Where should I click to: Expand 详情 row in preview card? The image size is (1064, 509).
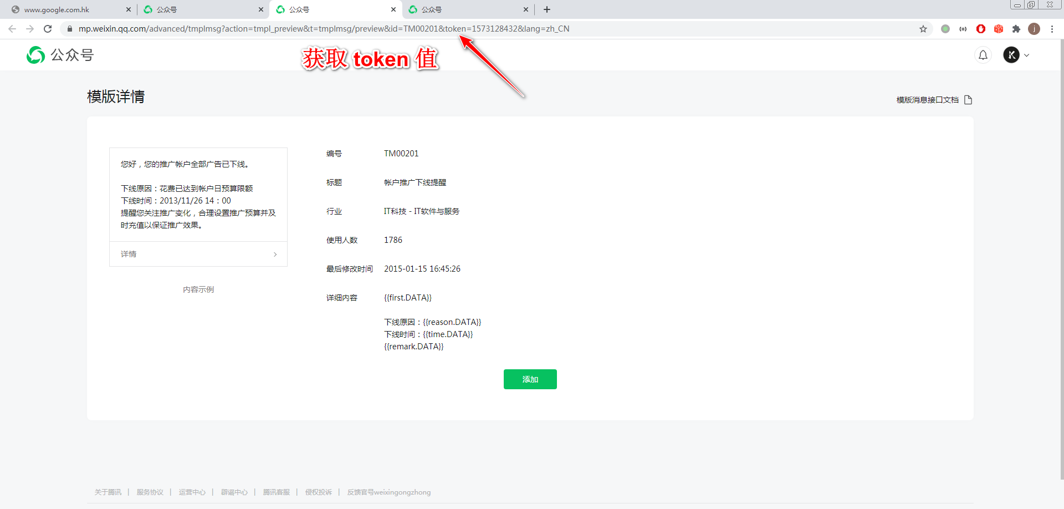(x=198, y=254)
